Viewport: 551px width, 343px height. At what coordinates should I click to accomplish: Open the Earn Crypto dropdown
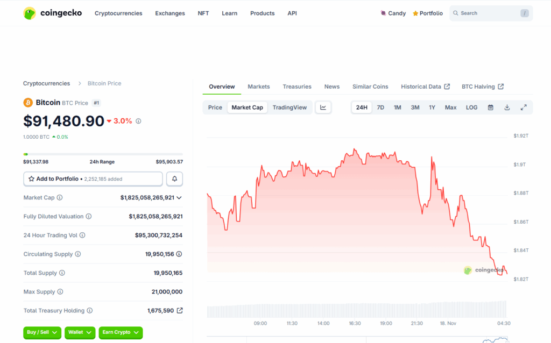point(121,332)
